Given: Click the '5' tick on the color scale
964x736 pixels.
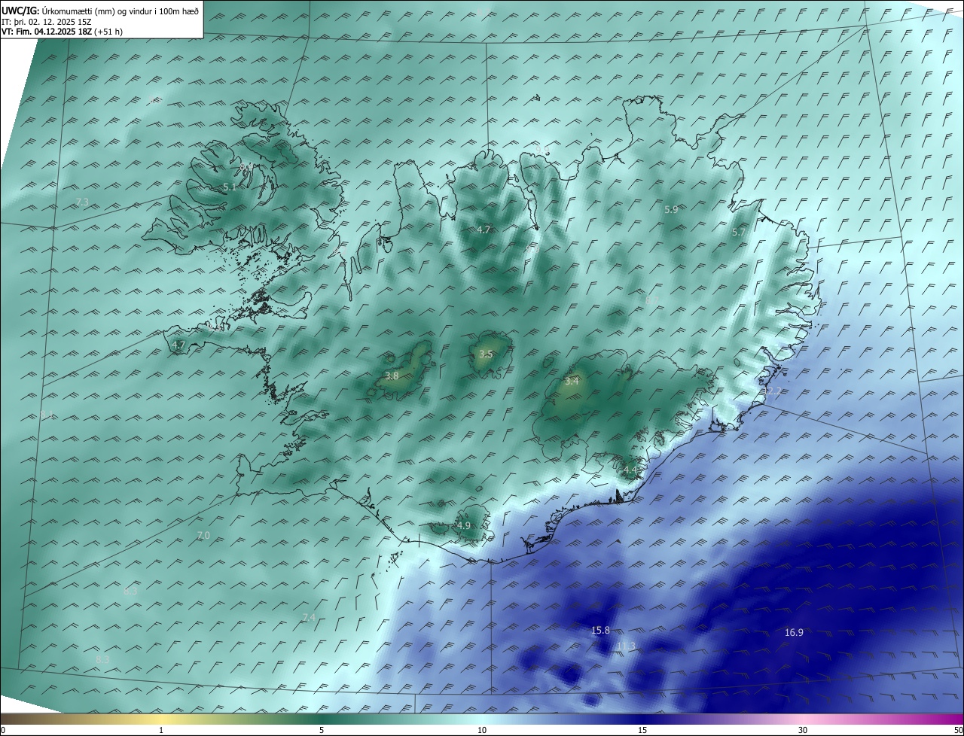Looking at the screenshot, I should pos(322,730).
